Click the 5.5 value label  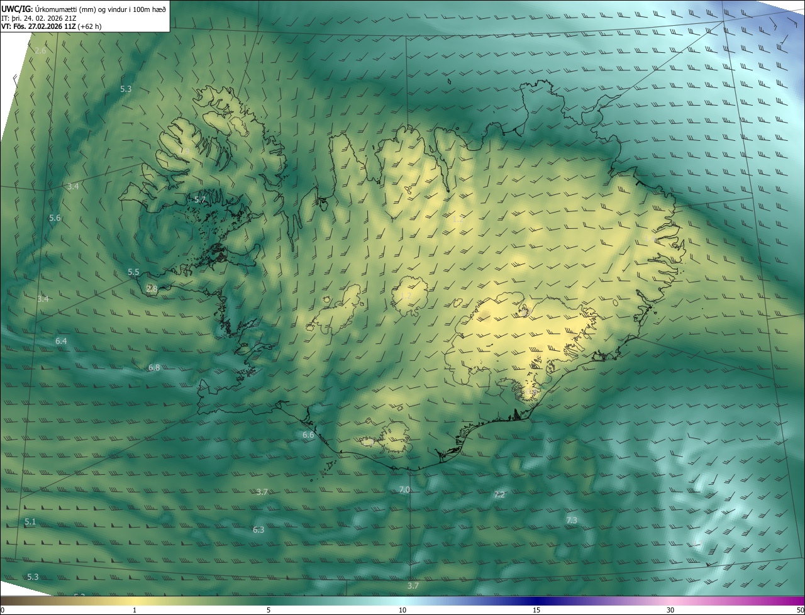click(133, 272)
